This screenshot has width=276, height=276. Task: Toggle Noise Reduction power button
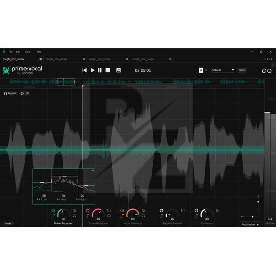(x=53, y=211)
